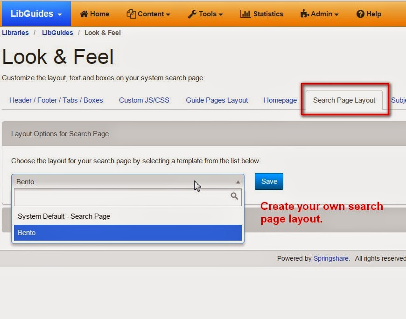Click the Statistics bar chart icon
The width and height of the screenshot is (406, 319).
tap(245, 14)
